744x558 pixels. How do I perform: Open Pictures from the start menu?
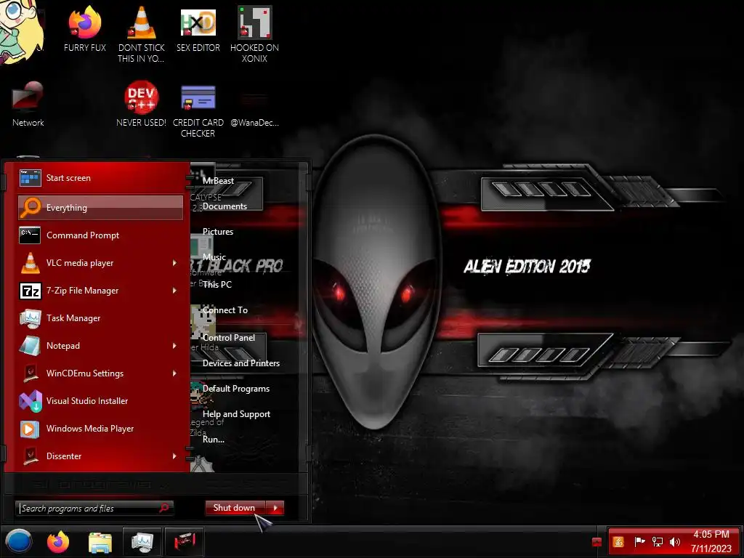pos(218,232)
